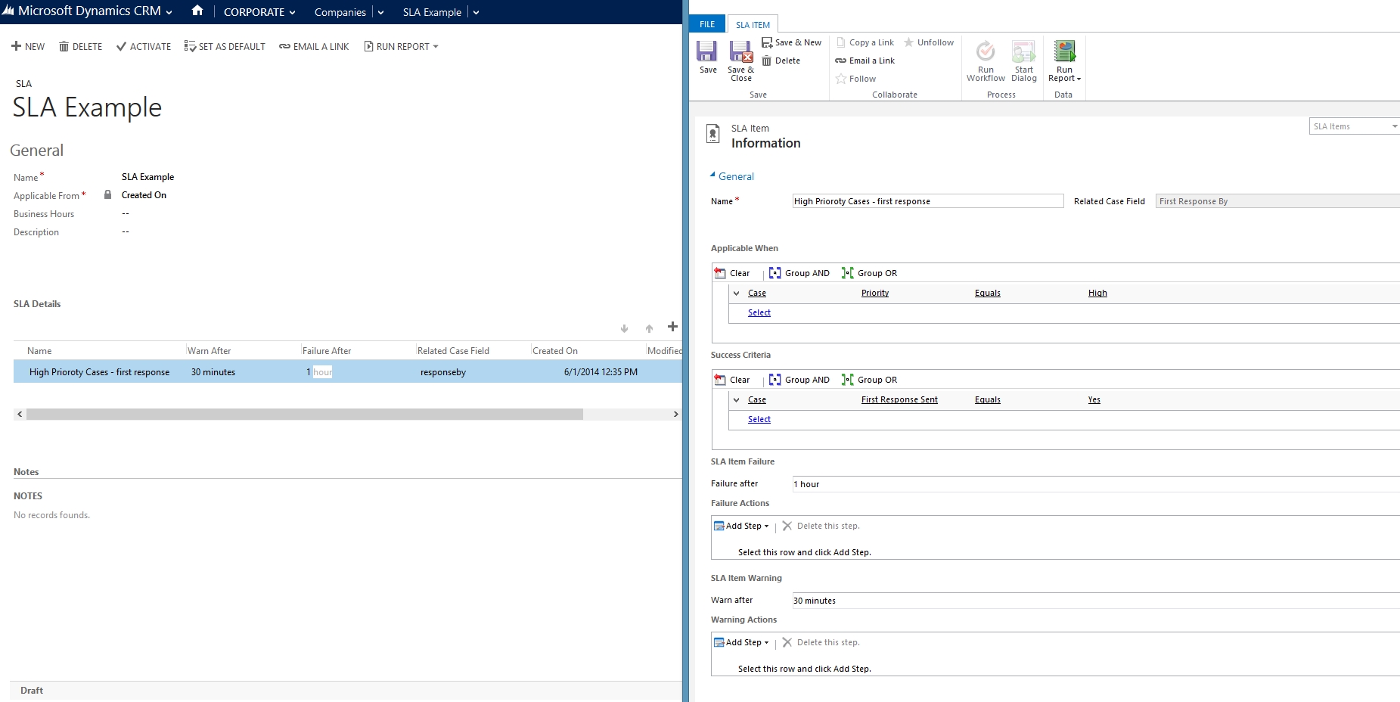The image size is (1400, 702).
Task: Open the CORPORATE navigation menu
Action: click(259, 12)
